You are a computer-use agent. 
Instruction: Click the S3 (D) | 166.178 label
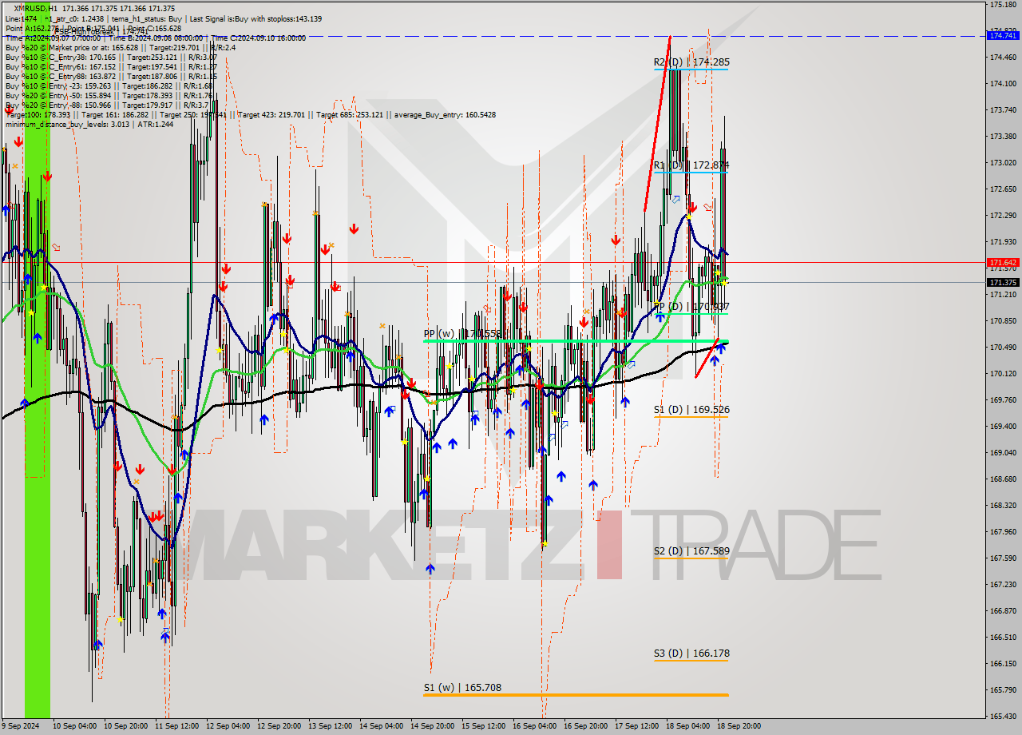[691, 654]
